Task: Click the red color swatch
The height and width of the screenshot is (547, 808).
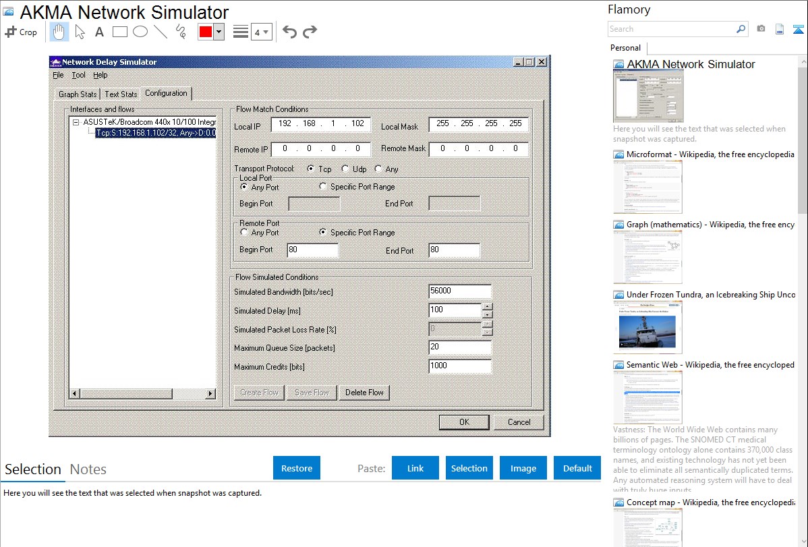Action: click(x=206, y=32)
